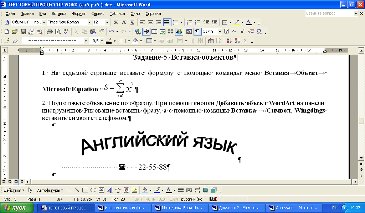
Task: Enable center alignment
Action: 150,22
